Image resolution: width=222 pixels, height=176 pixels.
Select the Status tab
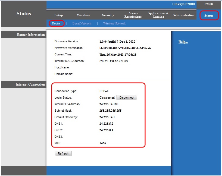pyautogui.click(x=209, y=16)
